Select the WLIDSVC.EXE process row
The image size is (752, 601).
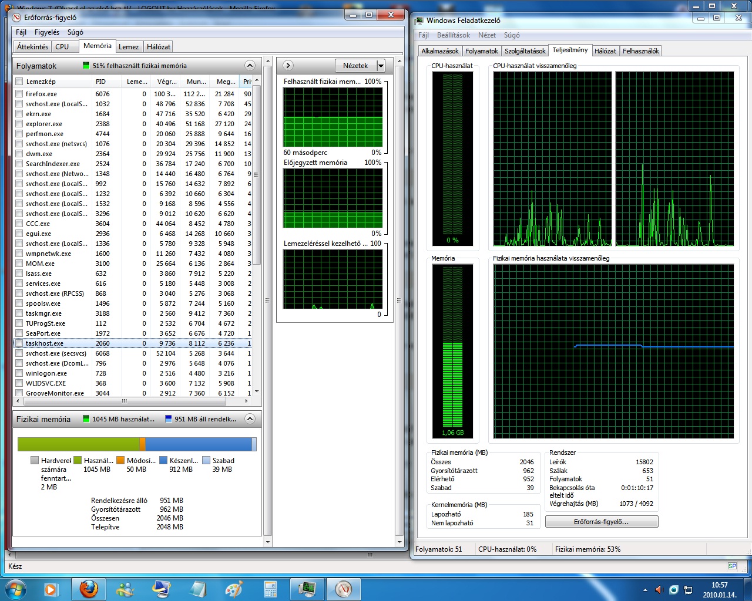coord(134,383)
